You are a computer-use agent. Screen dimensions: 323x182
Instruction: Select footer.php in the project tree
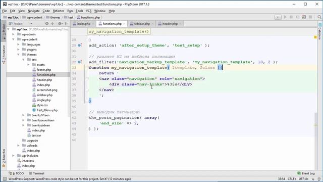[41, 70]
